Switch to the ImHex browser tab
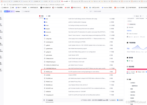 [x=66, y=1]
